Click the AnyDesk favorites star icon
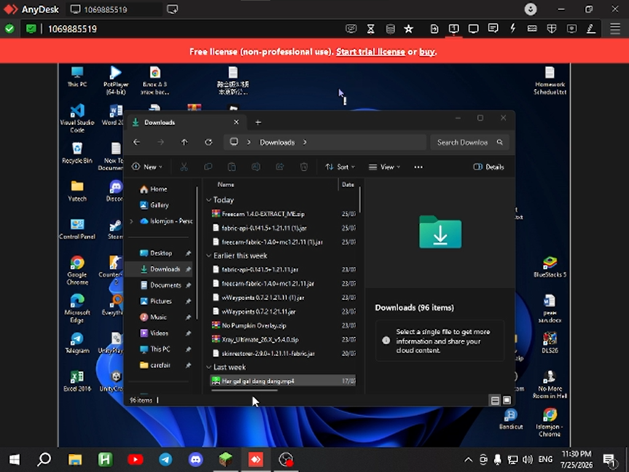The height and width of the screenshot is (472, 629). [408, 29]
